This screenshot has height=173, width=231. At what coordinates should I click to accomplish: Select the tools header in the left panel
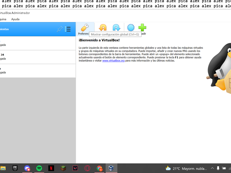pyautogui.click(x=38, y=29)
